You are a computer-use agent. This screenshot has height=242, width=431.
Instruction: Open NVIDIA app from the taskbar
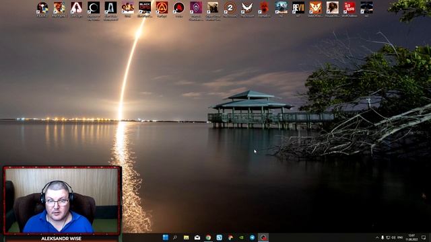(241, 237)
